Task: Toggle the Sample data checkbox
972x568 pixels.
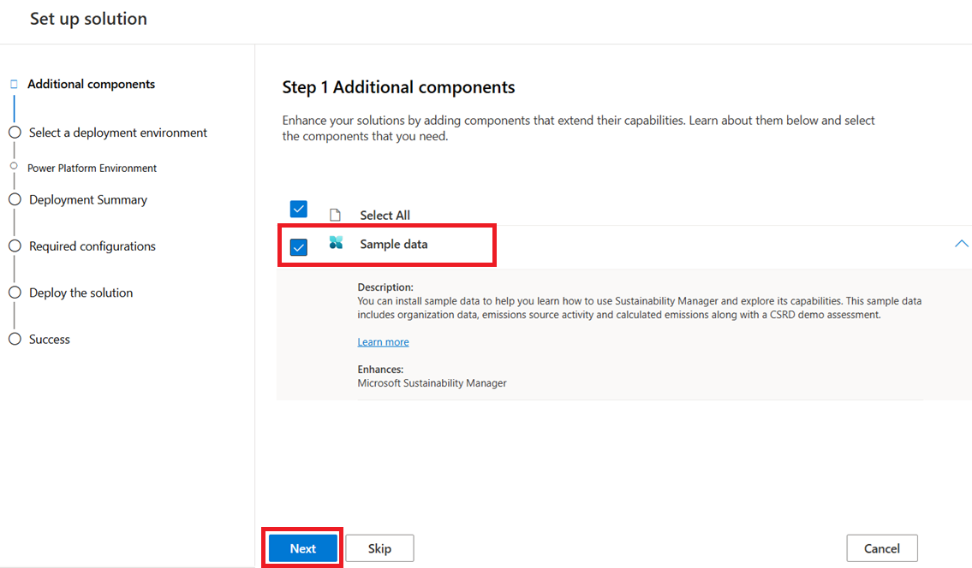Action: [x=298, y=247]
